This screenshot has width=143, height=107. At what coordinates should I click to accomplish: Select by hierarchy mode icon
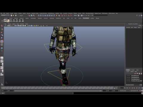29,15
